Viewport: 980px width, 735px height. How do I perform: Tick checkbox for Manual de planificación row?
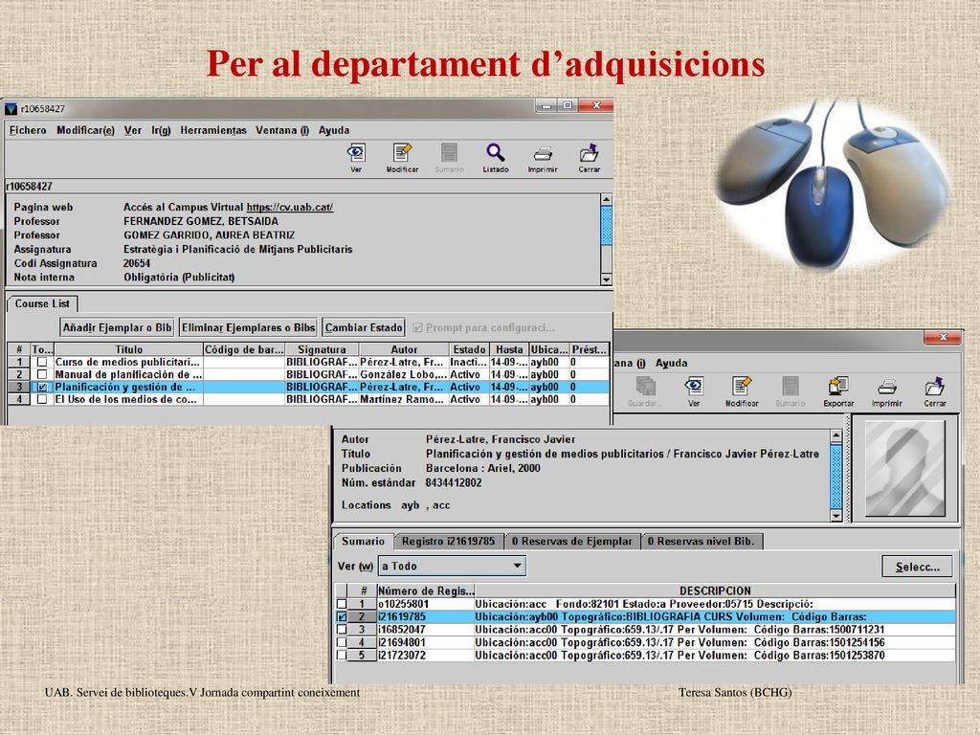(42, 374)
